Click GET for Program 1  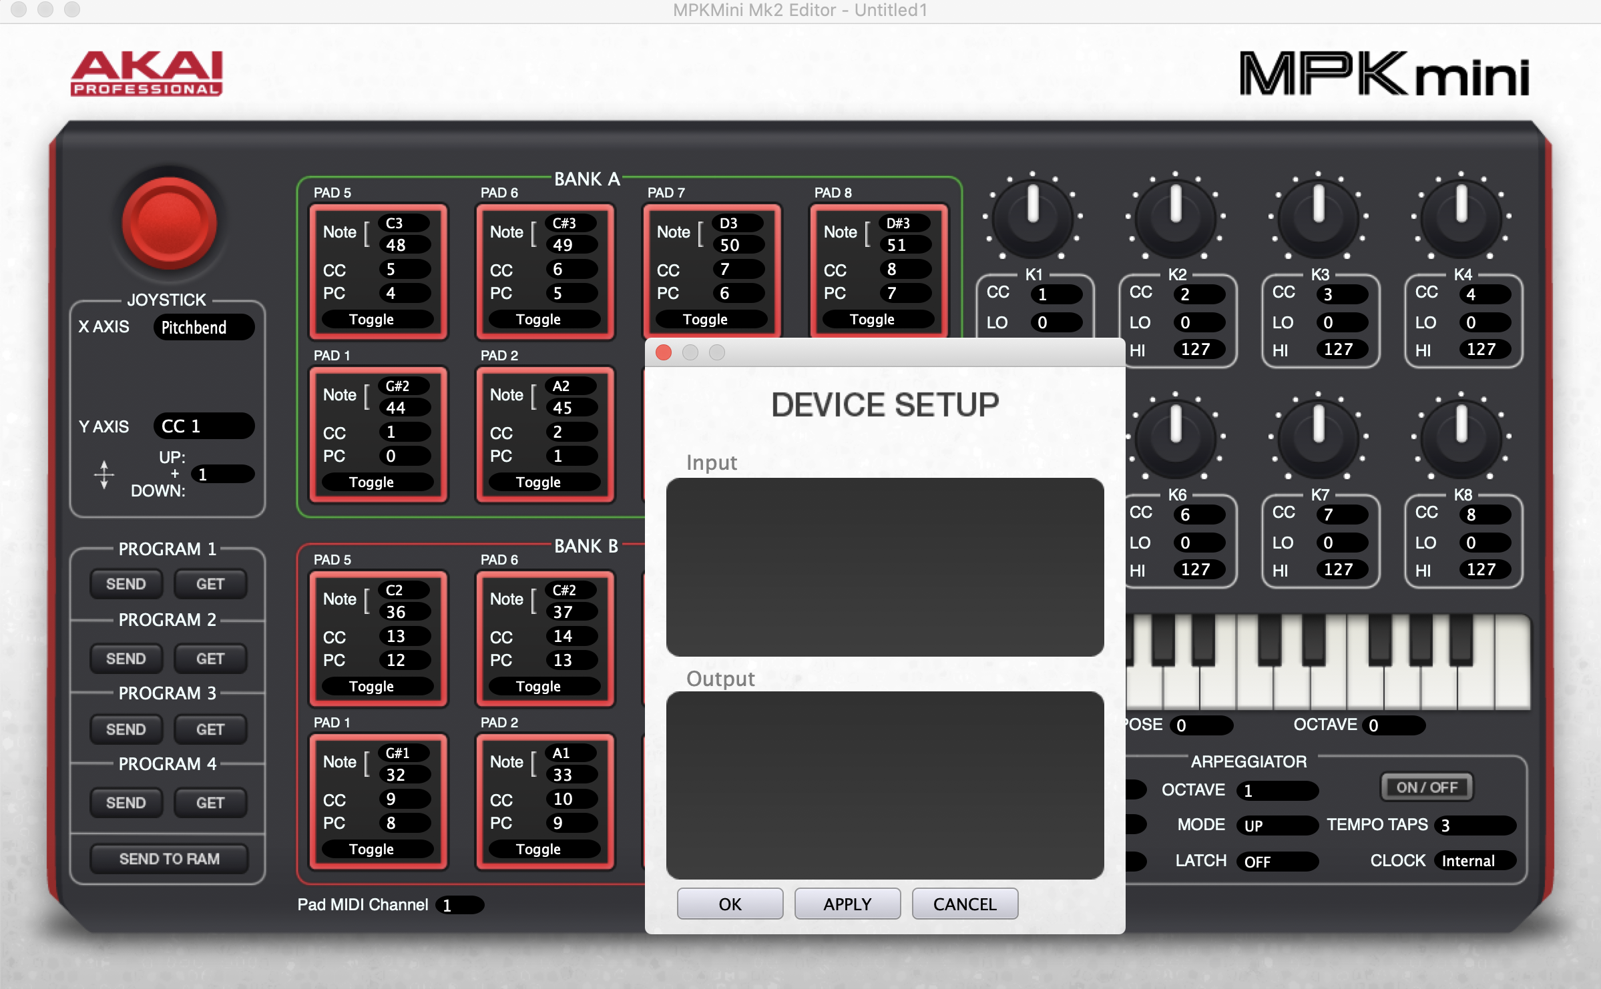tap(210, 584)
